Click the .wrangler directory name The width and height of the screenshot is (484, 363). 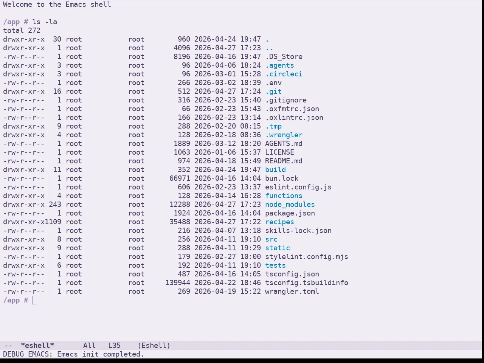coord(284,135)
